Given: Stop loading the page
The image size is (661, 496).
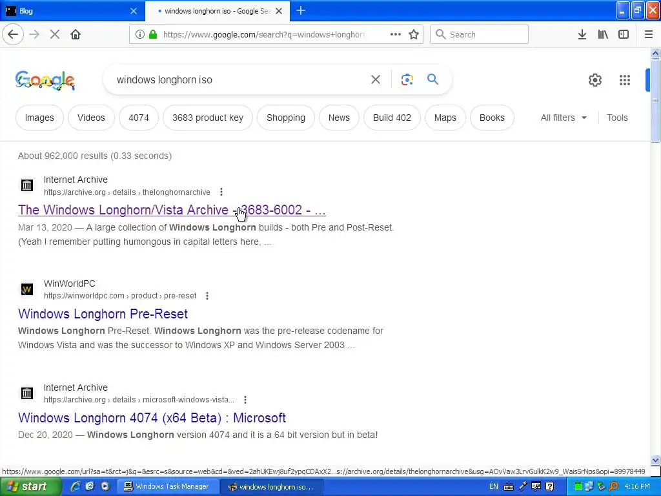Looking at the screenshot, I should click(55, 35).
